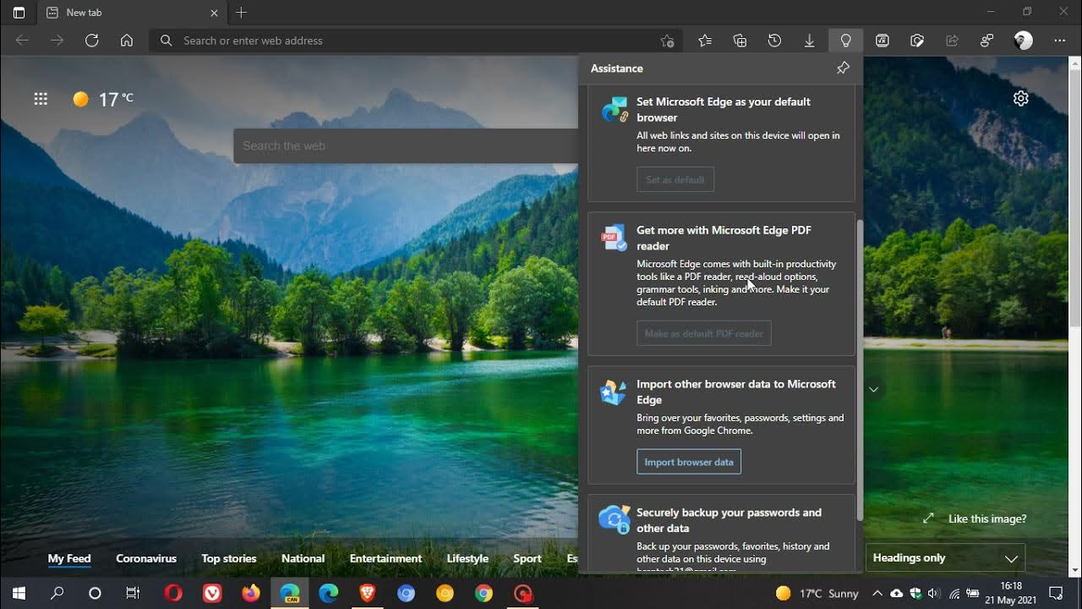This screenshot has width=1082, height=609.
Task: Open the notification center icon
Action: [x=1056, y=593]
